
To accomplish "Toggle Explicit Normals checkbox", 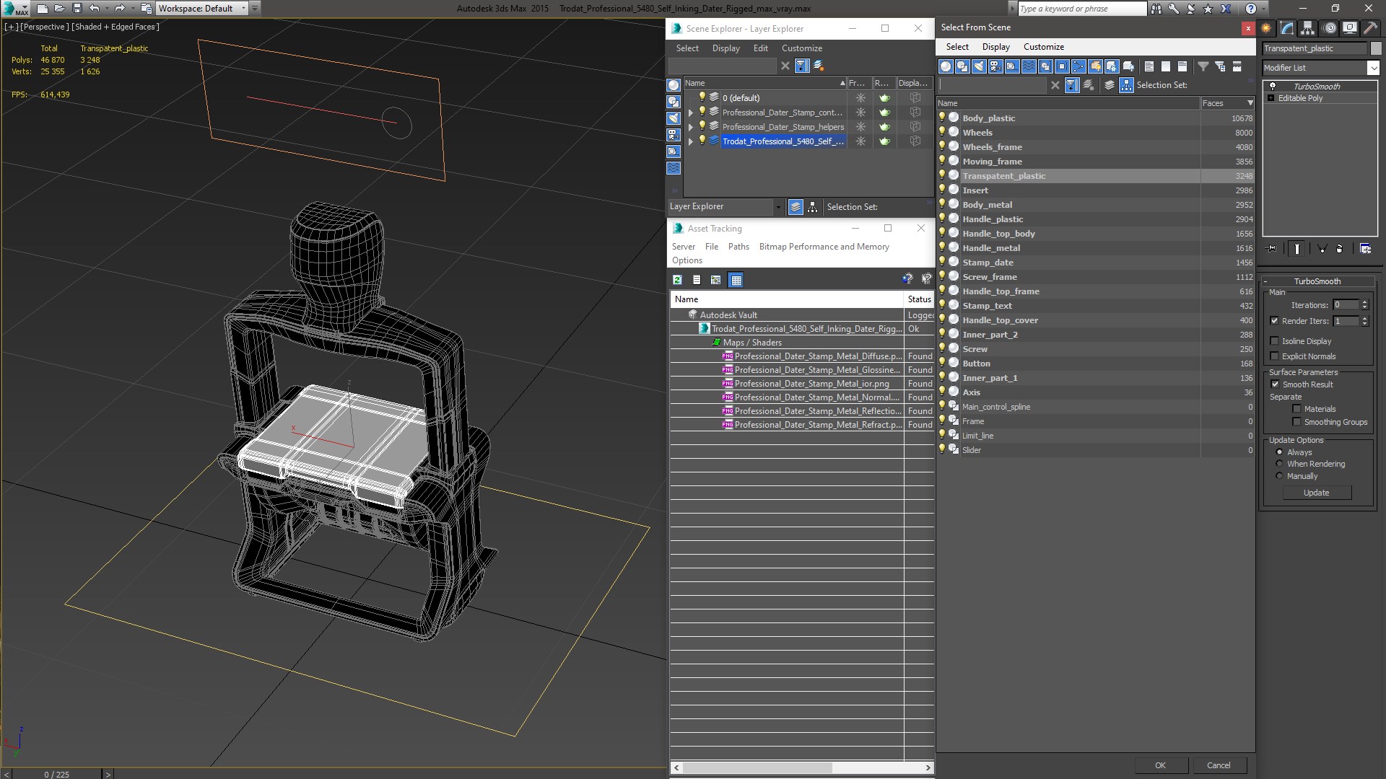I will [1274, 356].
